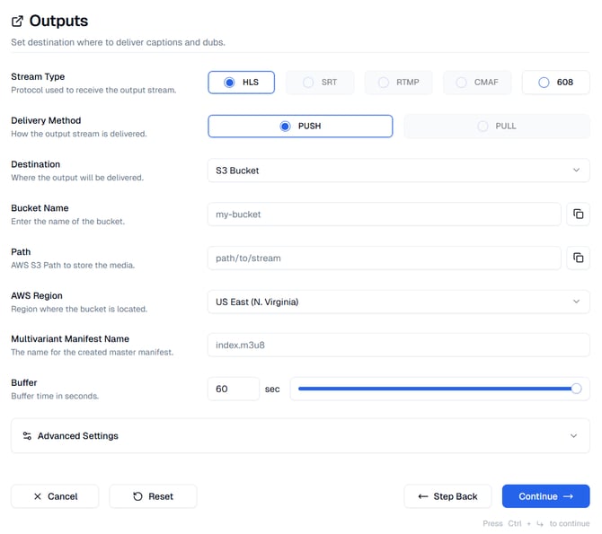Copy the Path field value
This screenshot has width=602, height=534.
[578, 258]
